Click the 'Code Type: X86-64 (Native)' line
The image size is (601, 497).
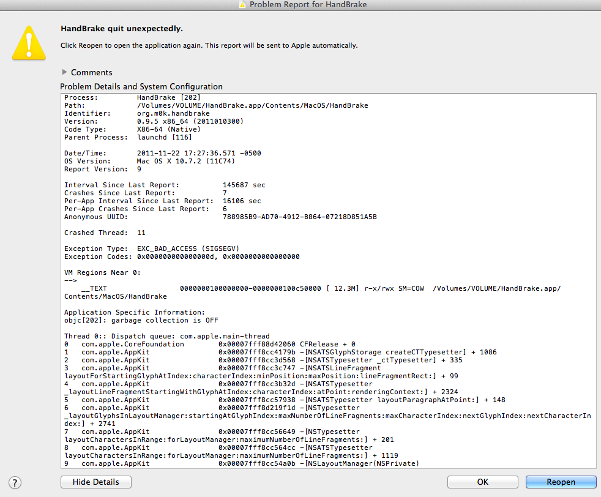pyautogui.click(x=132, y=129)
